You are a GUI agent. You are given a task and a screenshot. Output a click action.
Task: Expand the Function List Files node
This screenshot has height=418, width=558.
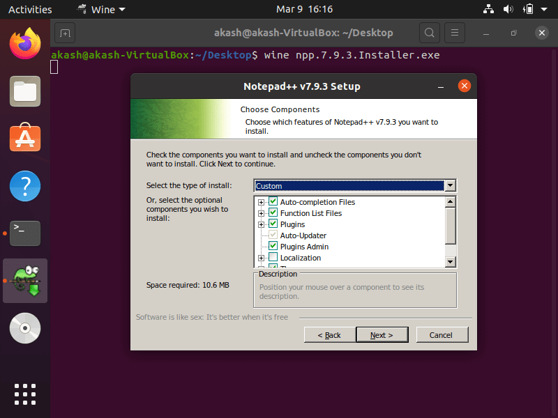[x=261, y=213]
